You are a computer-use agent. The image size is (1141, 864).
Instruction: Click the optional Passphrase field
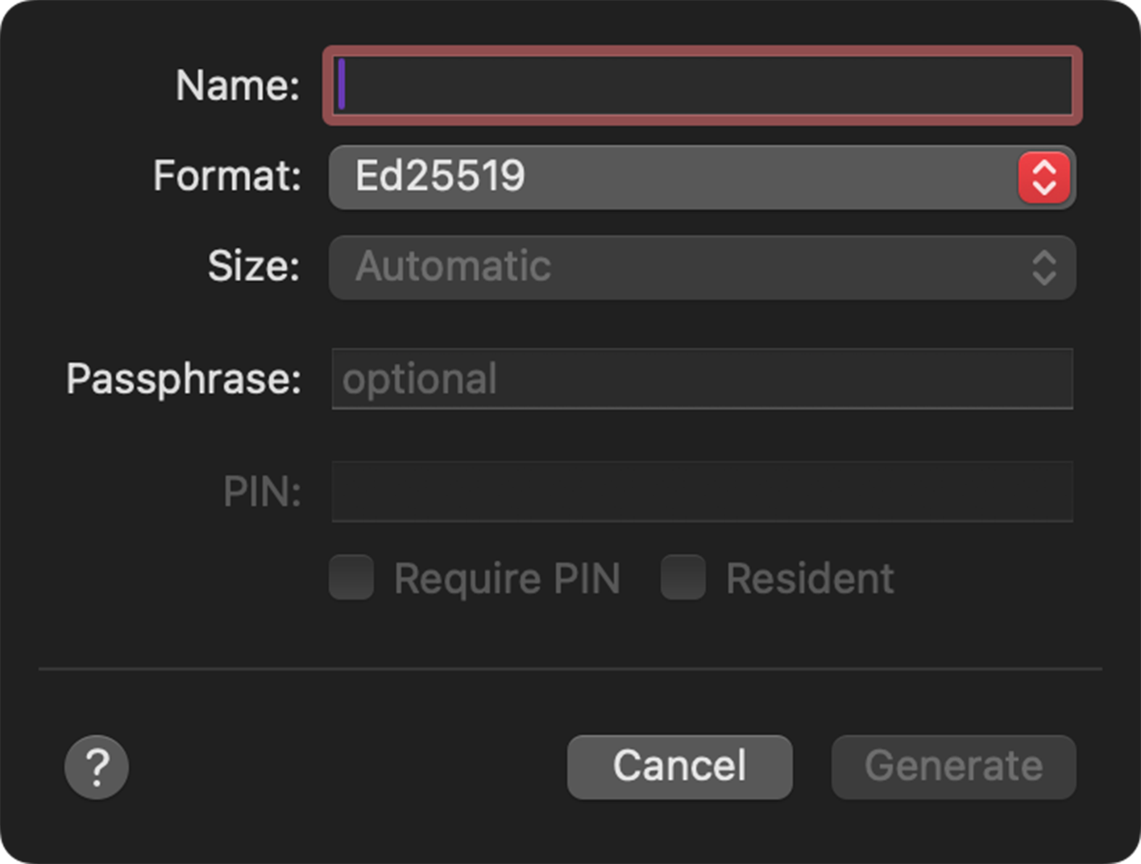pyautogui.click(x=701, y=379)
